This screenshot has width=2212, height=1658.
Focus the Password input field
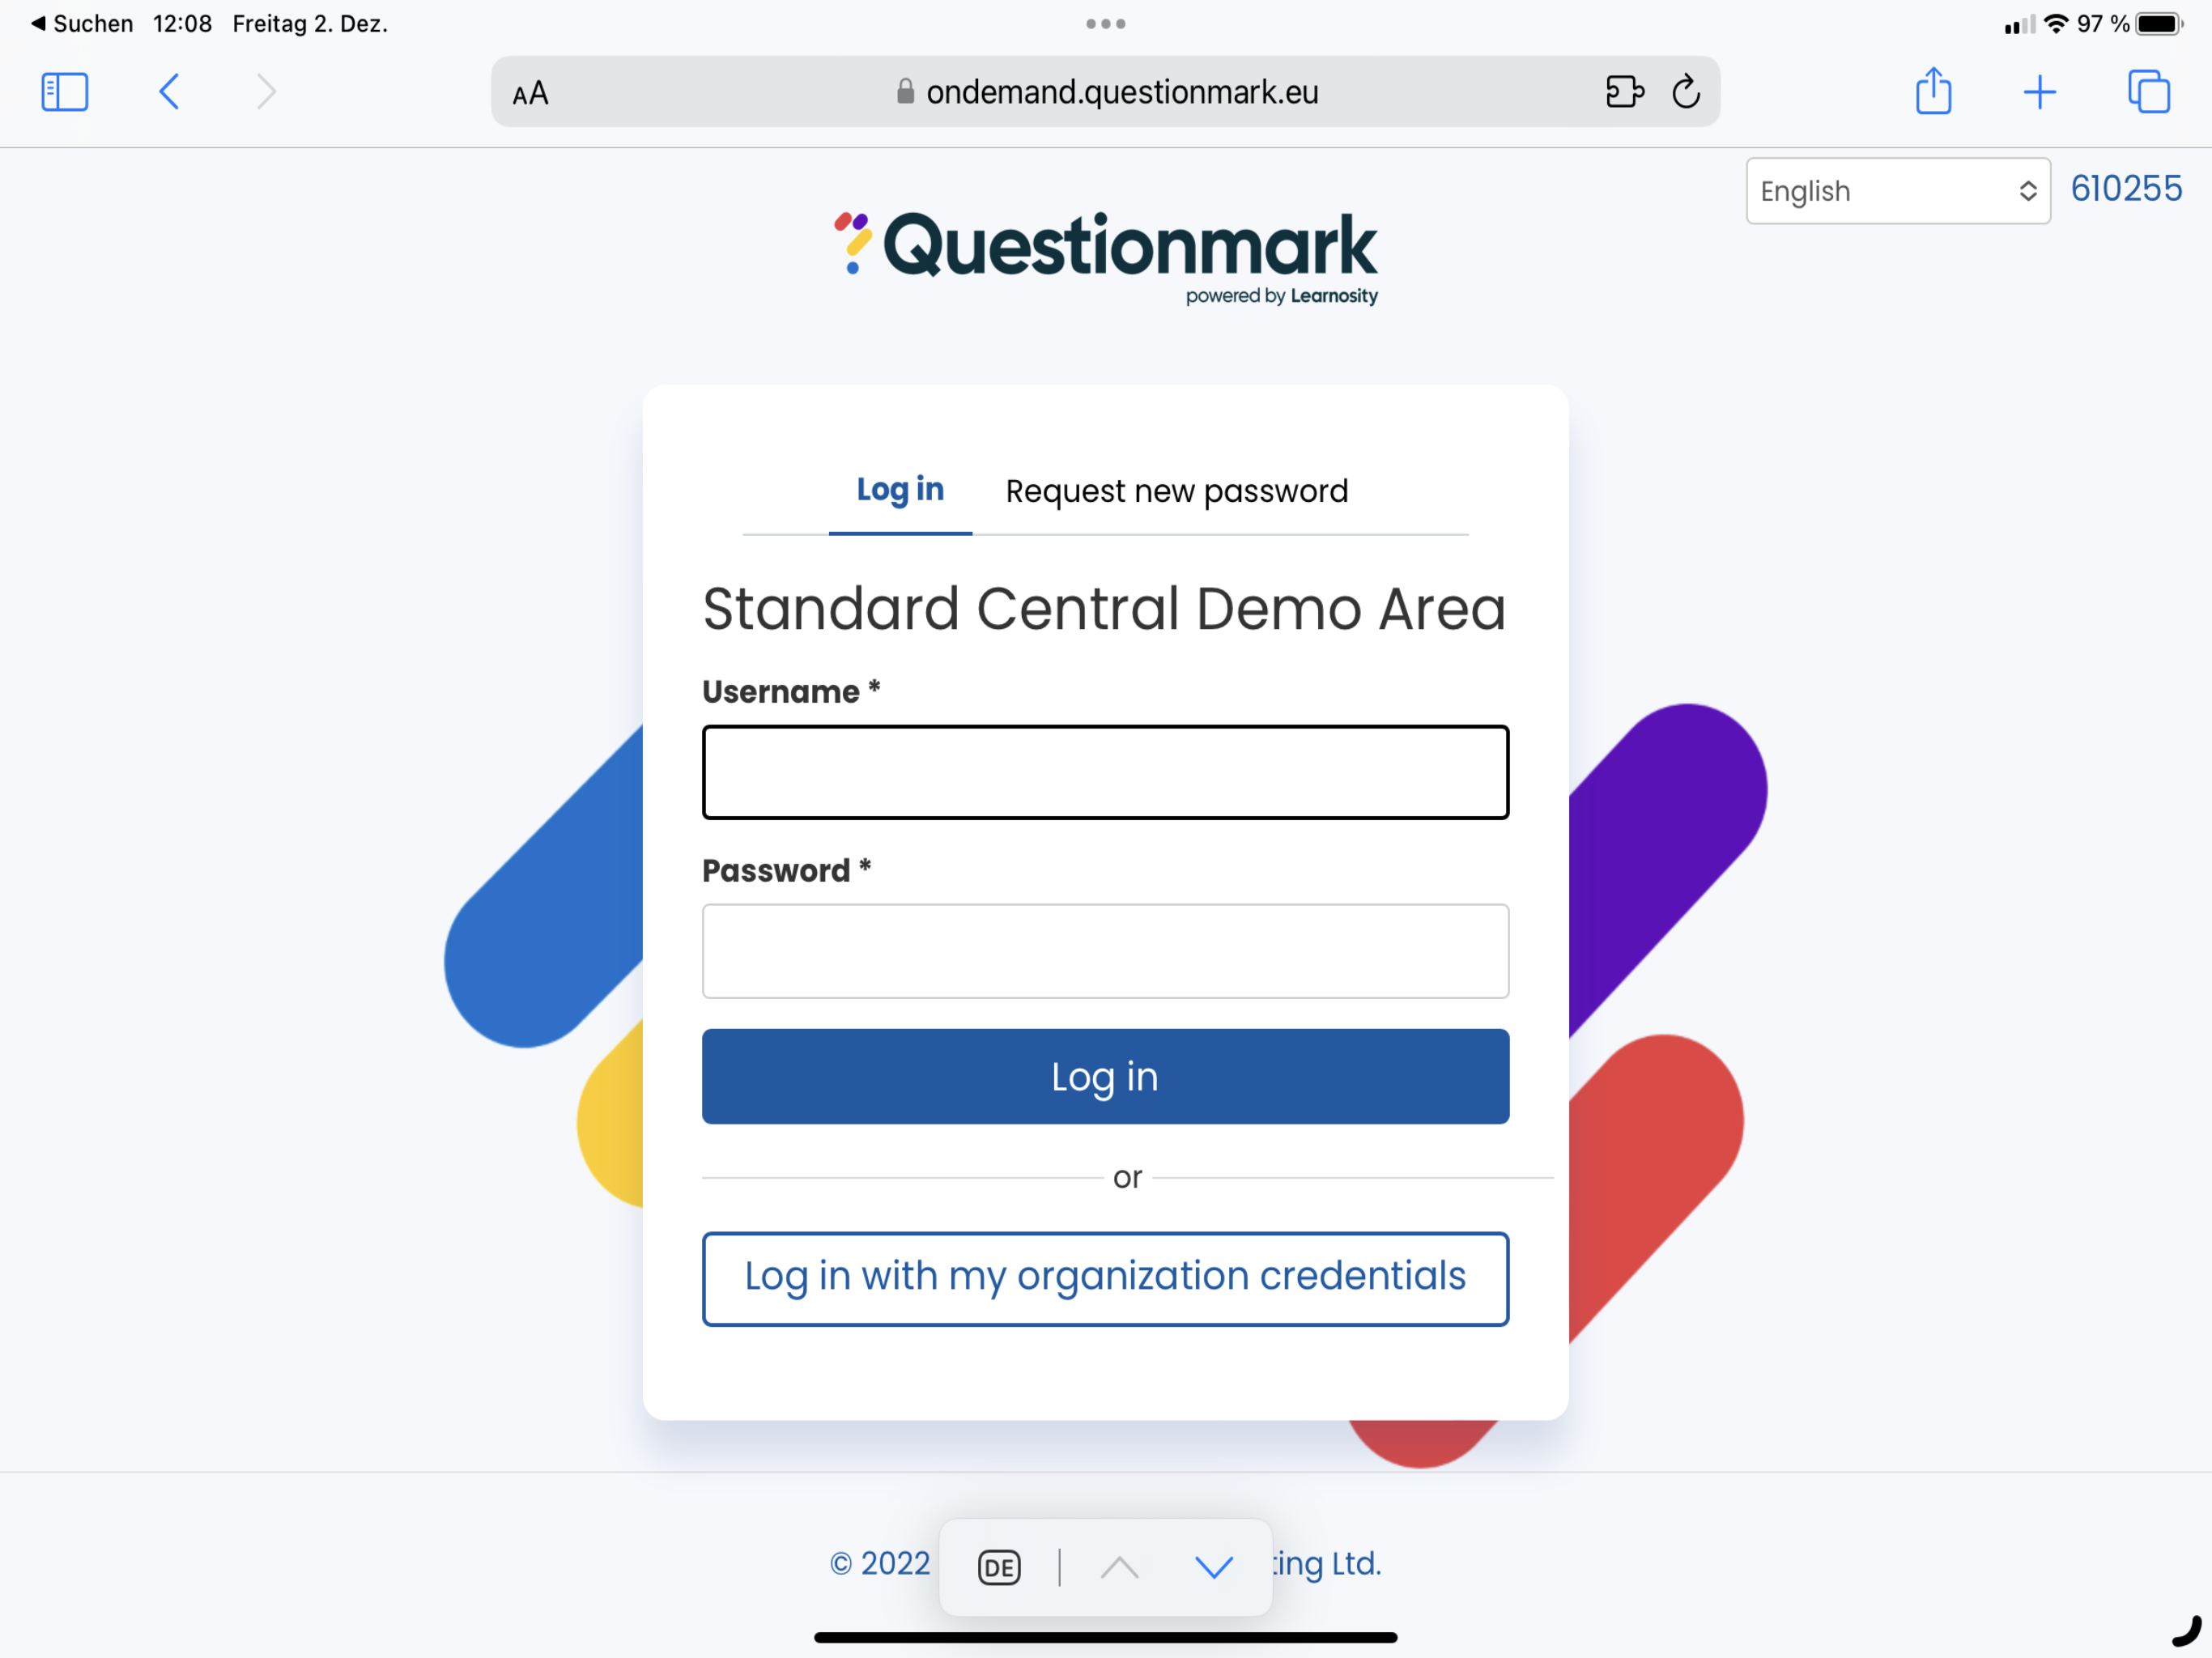[1105, 951]
